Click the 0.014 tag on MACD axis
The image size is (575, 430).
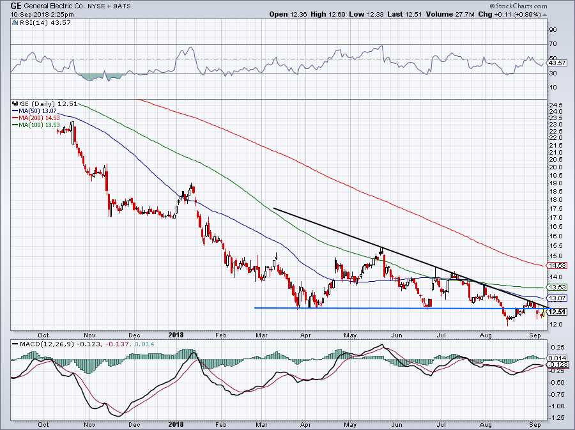click(558, 358)
